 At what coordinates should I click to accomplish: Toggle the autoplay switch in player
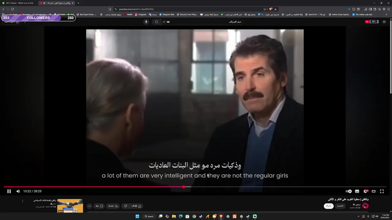(349, 191)
